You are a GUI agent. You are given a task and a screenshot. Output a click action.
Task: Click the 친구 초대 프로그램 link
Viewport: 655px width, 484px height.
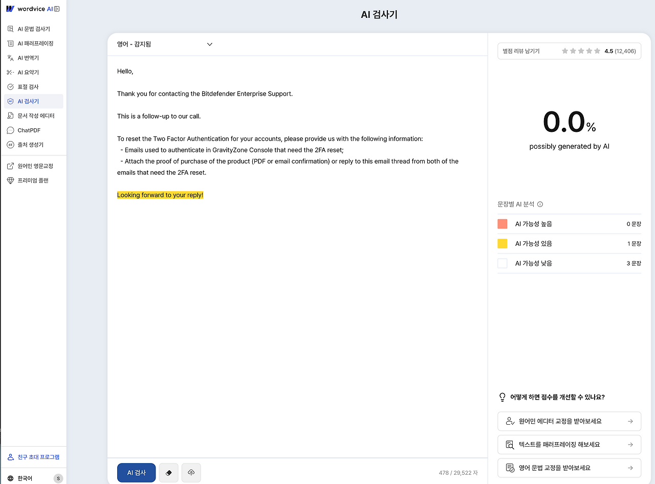point(33,457)
